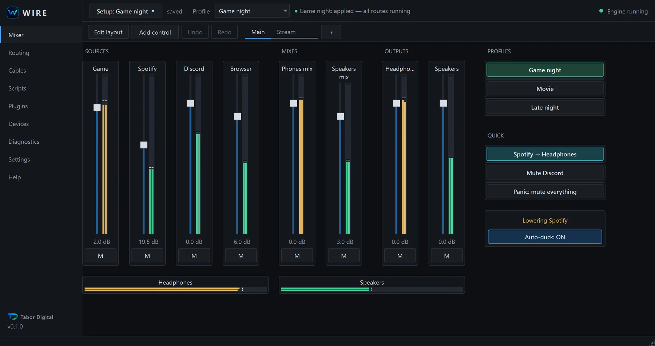This screenshot has height=346, width=655.
Task: Apply the Game night profile button
Action: pyautogui.click(x=545, y=70)
